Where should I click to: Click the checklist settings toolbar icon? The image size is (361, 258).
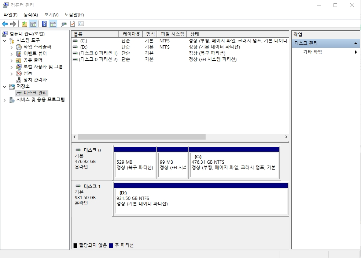(x=81, y=24)
